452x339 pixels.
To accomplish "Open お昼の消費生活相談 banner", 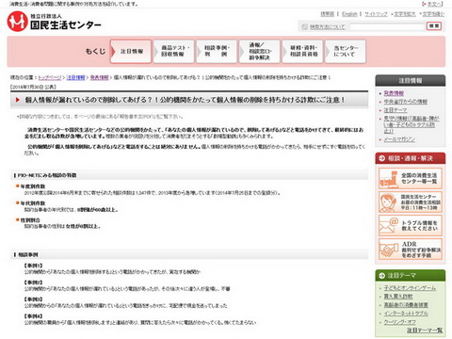I will point(411,202).
